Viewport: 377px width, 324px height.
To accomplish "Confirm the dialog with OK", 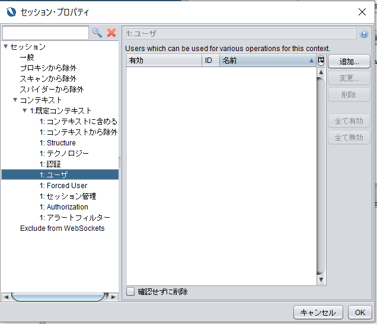I will point(360,313).
